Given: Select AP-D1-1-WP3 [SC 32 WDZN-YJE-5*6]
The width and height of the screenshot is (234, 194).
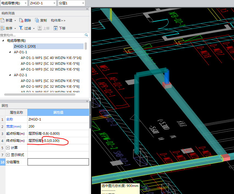Looking at the screenshot, I should (50, 69).
